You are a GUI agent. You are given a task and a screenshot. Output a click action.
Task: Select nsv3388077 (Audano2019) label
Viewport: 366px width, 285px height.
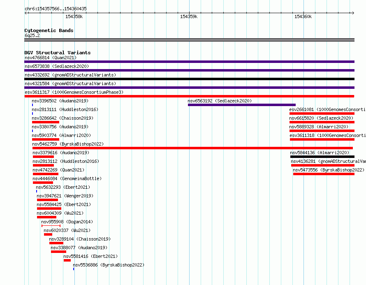pyautogui.click(x=79, y=248)
